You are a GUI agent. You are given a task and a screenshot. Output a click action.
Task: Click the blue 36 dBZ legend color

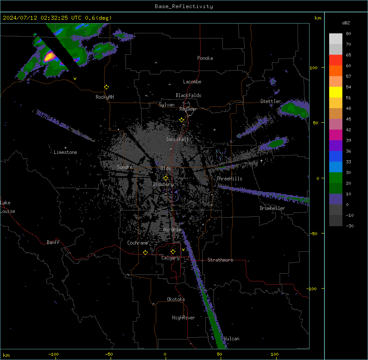click(x=336, y=156)
